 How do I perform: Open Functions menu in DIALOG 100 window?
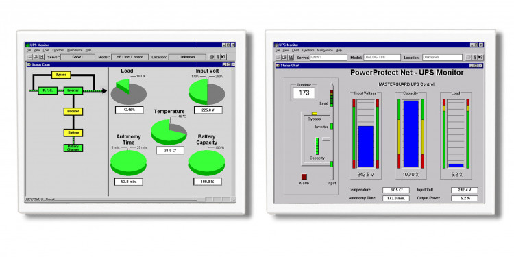coord(308,50)
